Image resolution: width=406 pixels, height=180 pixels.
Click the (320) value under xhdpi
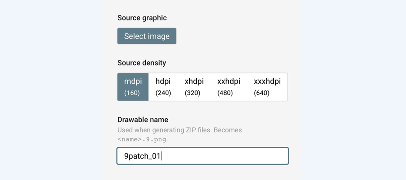click(x=192, y=93)
